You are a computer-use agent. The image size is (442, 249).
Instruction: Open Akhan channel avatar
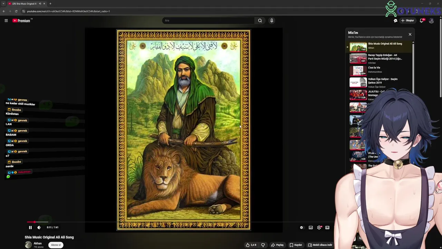(x=28, y=245)
